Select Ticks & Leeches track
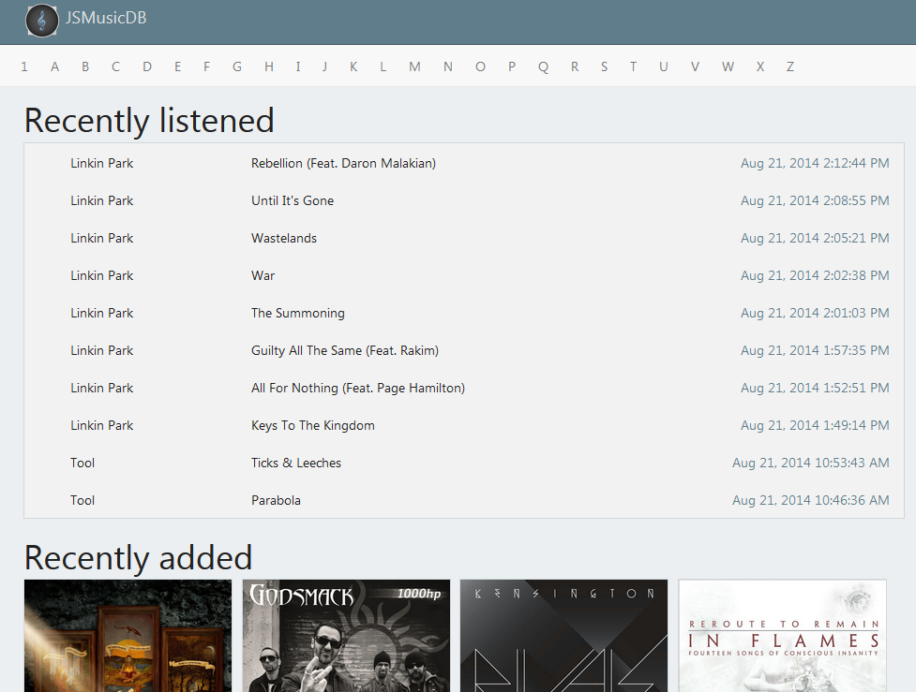 (x=295, y=463)
